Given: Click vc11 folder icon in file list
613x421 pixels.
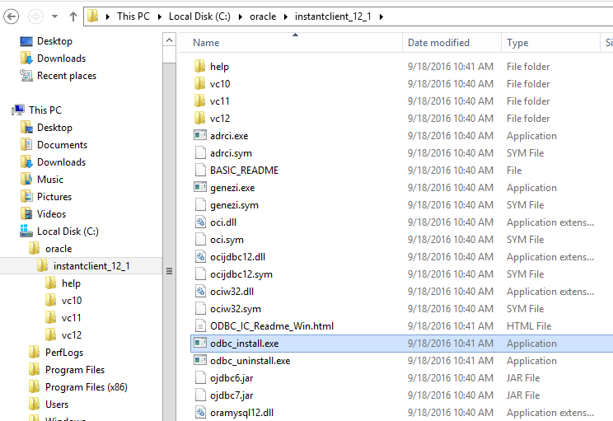Looking at the screenshot, I should (x=199, y=101).
